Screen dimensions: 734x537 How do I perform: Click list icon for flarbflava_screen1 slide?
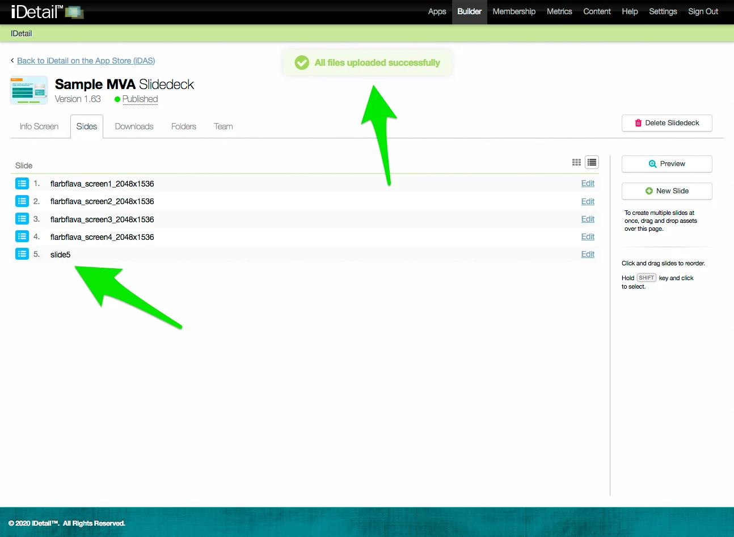(22, 183)
